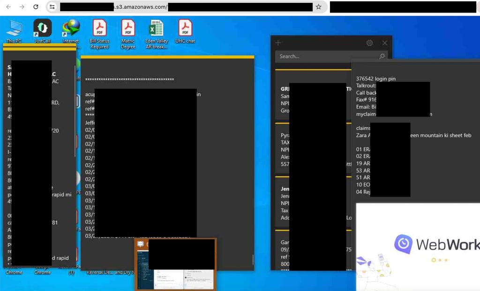This screenshot has height=291, width=480.
Task: Open Eden Valley AR break Excel file
Action: 157,34
